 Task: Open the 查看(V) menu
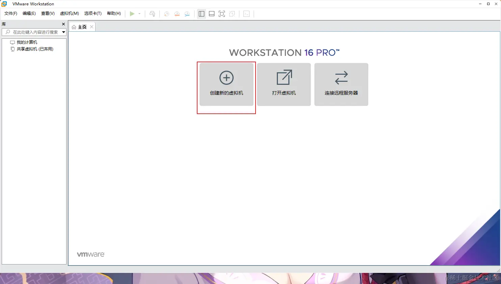[x=48, y=13]
